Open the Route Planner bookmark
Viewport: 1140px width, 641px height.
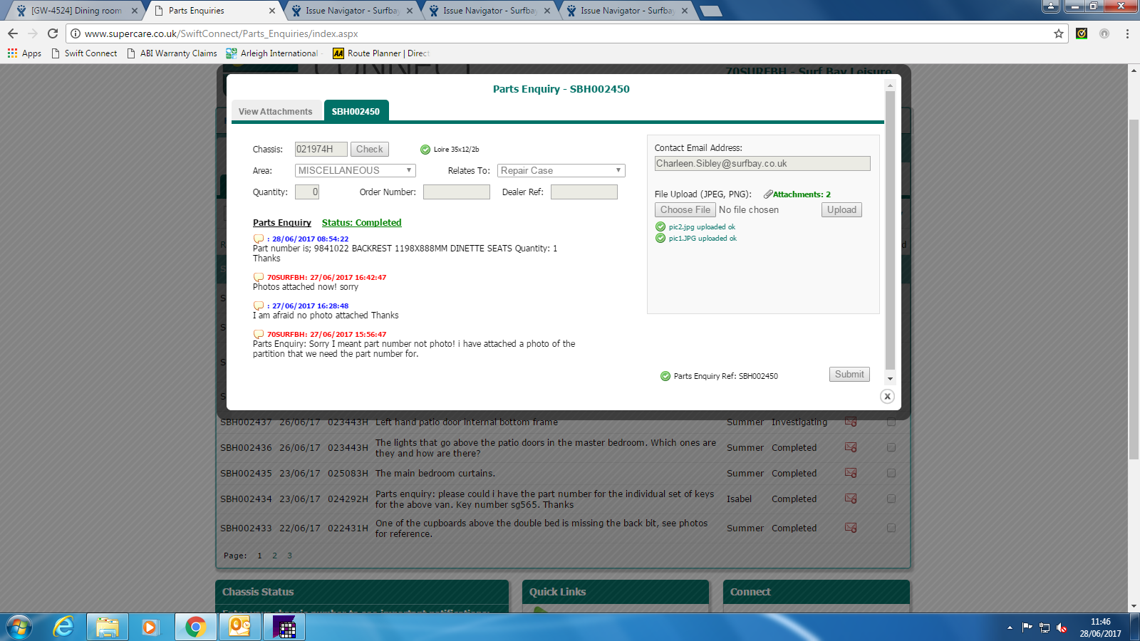381,53
